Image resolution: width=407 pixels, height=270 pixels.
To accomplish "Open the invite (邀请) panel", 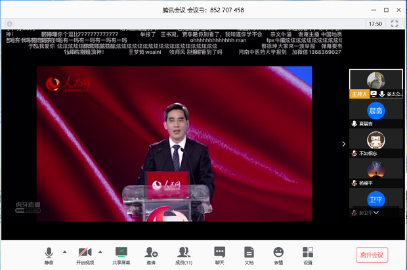I will point(152,254).
